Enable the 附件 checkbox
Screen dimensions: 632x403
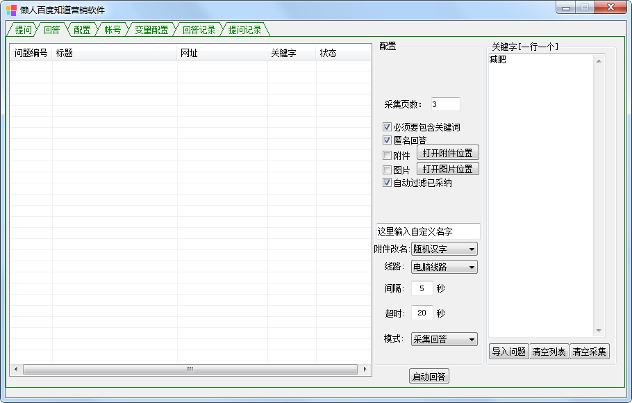point(388,156)
